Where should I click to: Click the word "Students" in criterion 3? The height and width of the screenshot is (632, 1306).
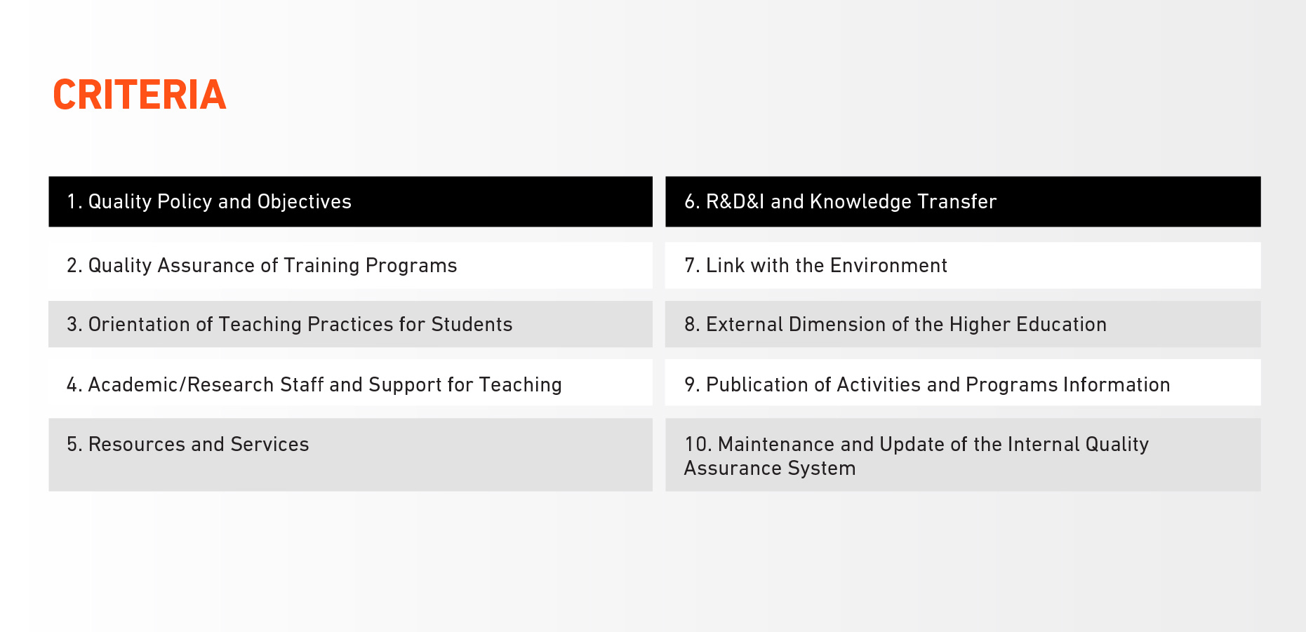(x=472, y=325)
